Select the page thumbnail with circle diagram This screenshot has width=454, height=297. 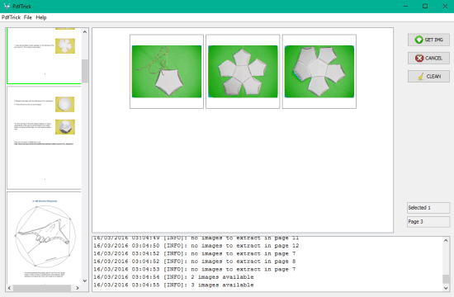[44, 238]
